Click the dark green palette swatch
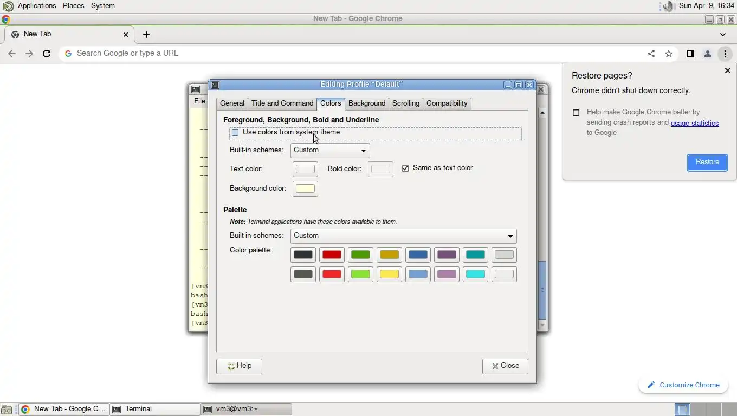The image size is (737, 416). 360,255
